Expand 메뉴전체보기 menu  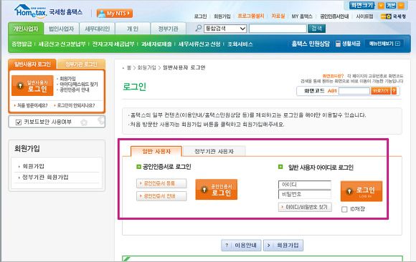click(x=384, y=44)
